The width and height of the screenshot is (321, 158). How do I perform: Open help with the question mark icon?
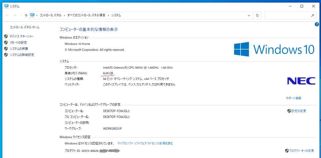[x=317, y=24]
